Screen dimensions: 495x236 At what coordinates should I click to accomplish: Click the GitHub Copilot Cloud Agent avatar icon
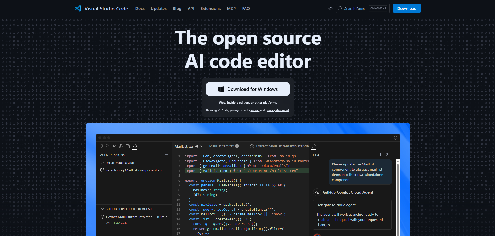click(317, 192)
